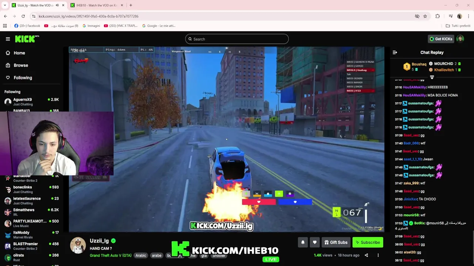The width and height of the screenshot is (474, 266).
Task: Open PARTYLIKEAMOT... Live Music channel
Action: (x=31, y=223)
